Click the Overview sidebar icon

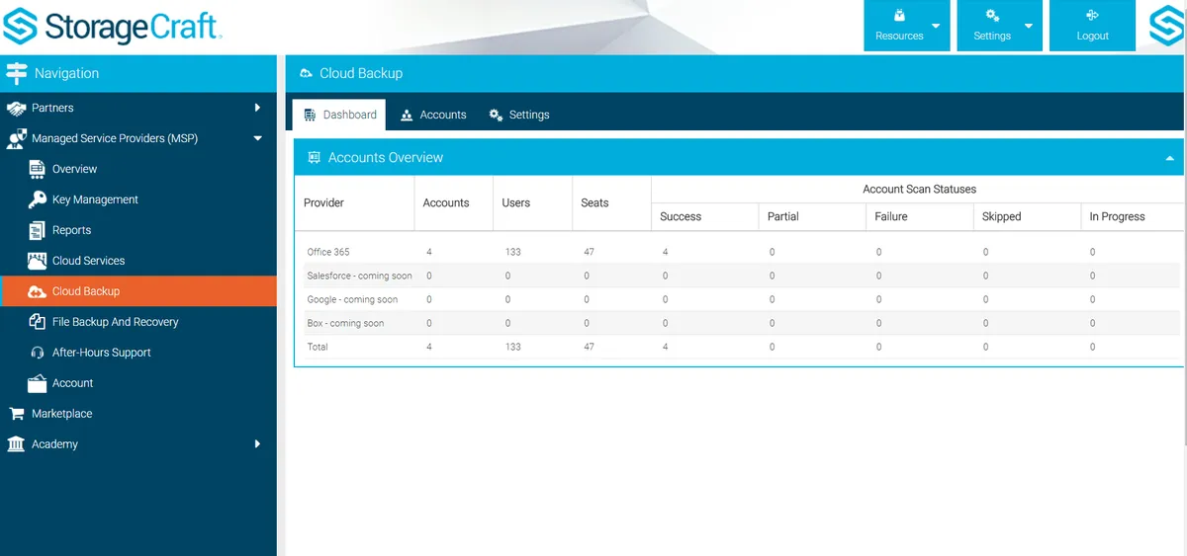pyautogui.click(x=38, y=169)
